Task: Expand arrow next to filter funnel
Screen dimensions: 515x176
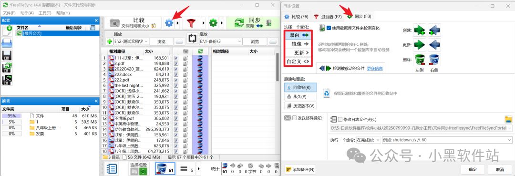Action: (203, 23)
